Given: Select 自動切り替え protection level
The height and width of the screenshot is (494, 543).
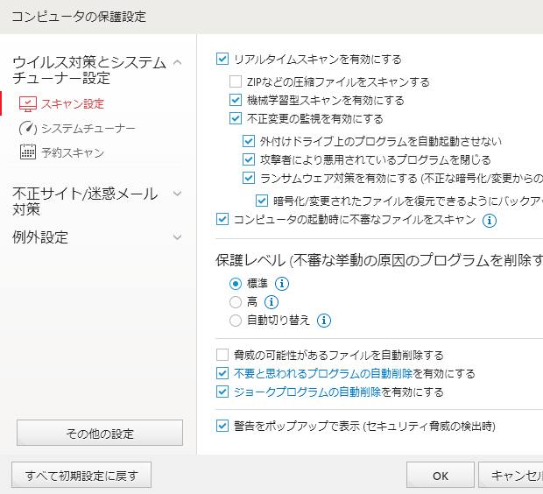Looking at the screenshot, I should (x=235, y=321).
